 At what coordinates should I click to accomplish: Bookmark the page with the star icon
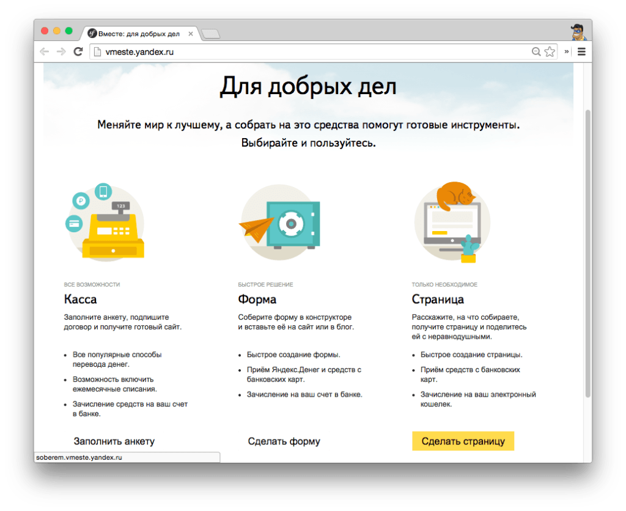tap(550, 52)
